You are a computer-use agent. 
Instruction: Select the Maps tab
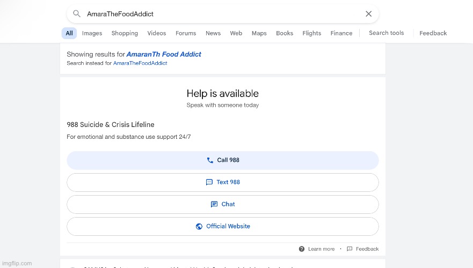[x=259, y=33]
